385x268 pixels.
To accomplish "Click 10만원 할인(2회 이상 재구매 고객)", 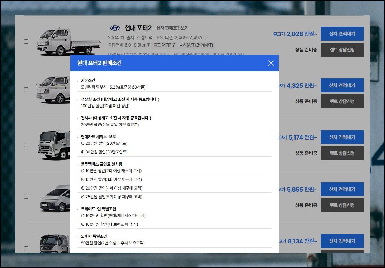I will point(111,171).
